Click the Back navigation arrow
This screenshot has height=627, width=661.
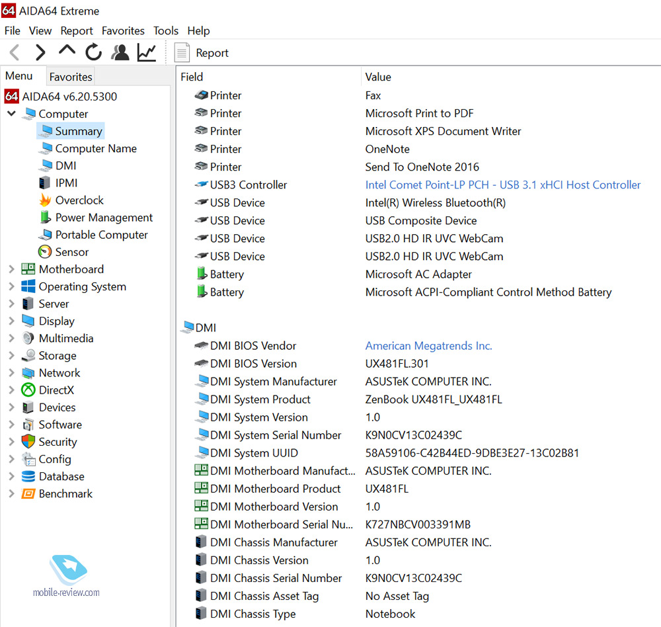pos(15,52)
